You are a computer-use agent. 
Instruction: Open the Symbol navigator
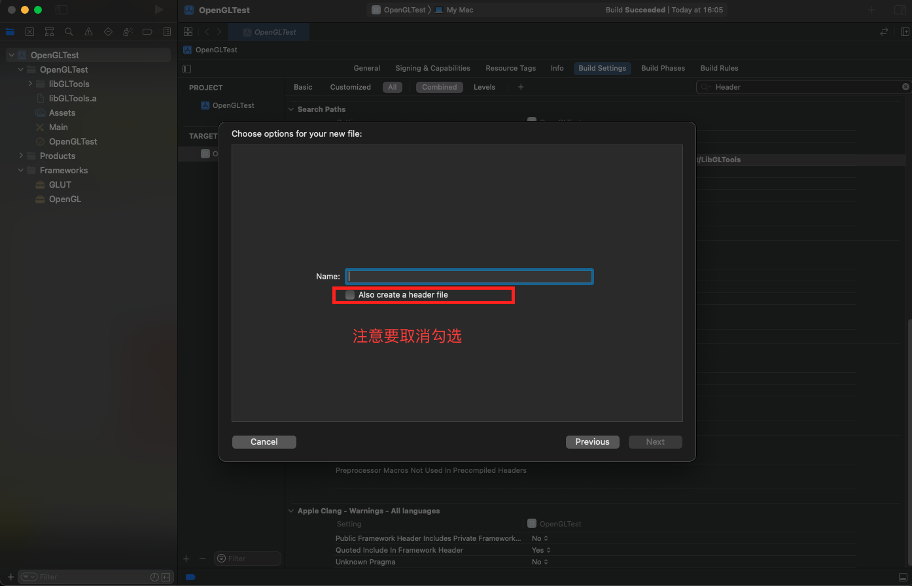tap(49, 31)
